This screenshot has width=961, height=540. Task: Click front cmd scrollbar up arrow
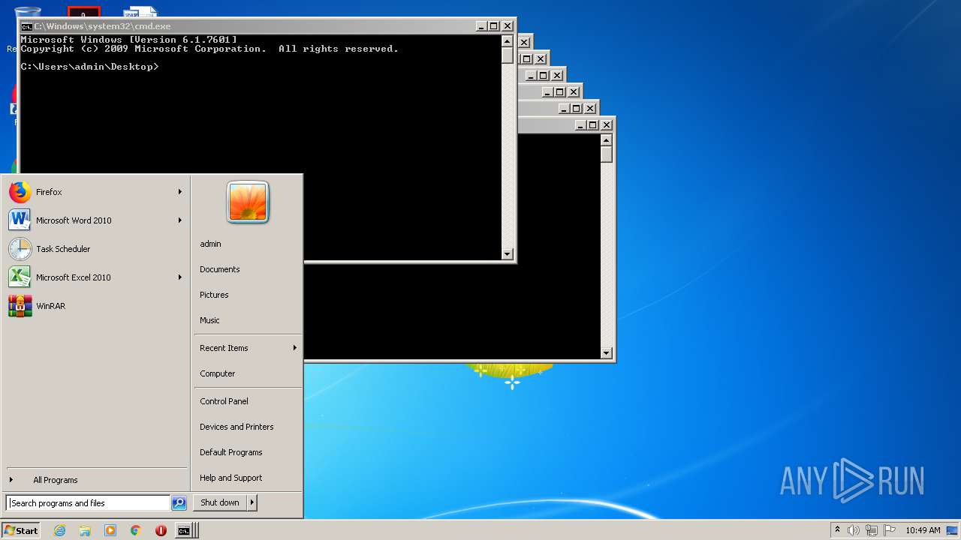[508, 41]
